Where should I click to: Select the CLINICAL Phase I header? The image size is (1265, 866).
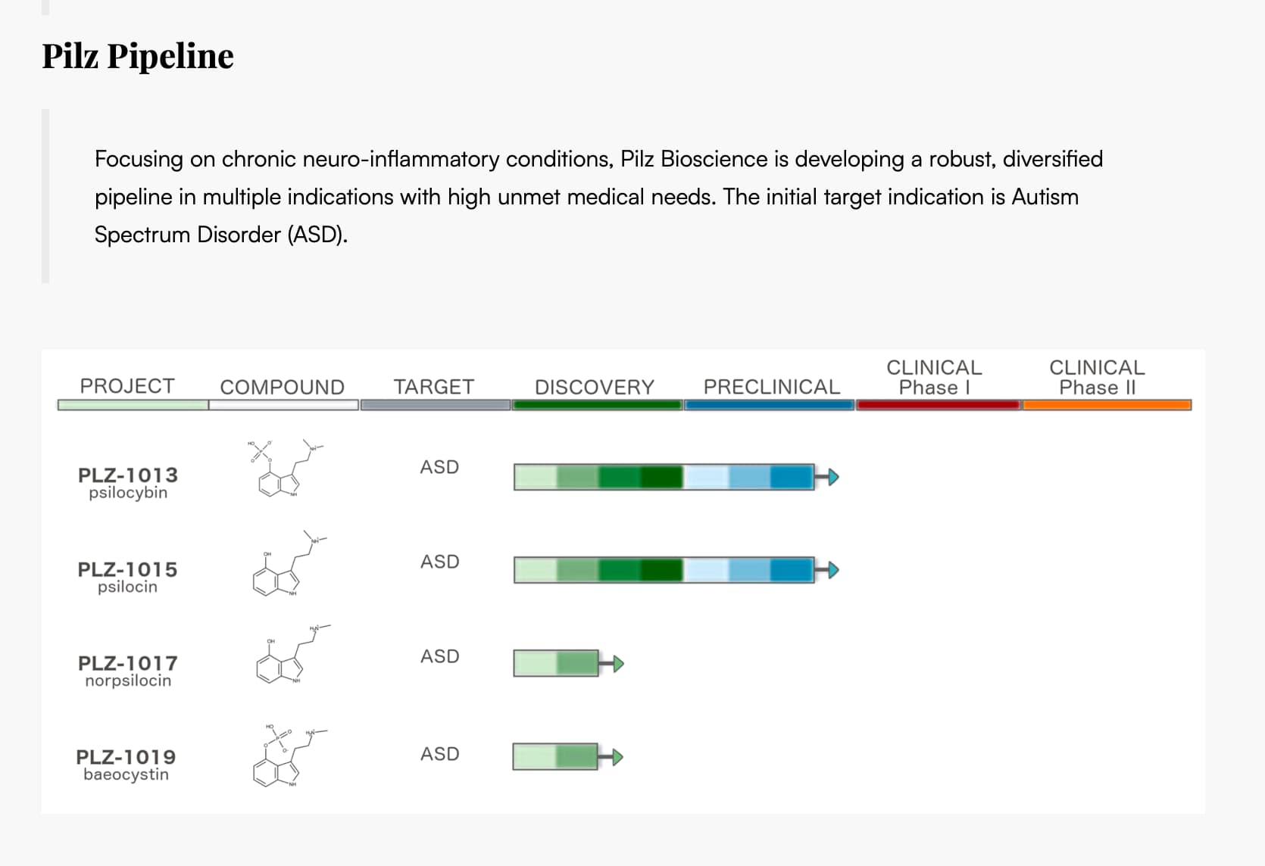(934, 378)
